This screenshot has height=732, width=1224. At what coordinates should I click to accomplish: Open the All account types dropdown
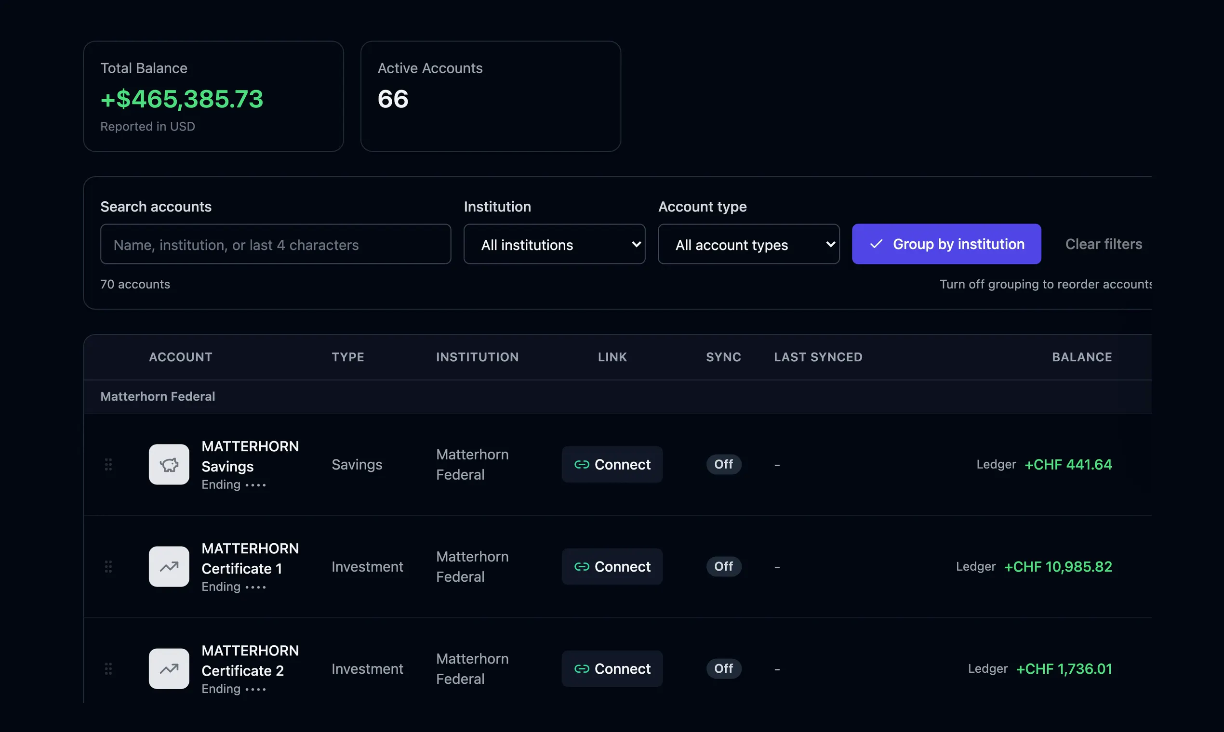(748, 244)
